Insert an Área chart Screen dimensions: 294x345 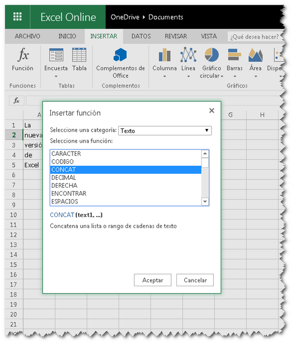click(x=256, y=59)
